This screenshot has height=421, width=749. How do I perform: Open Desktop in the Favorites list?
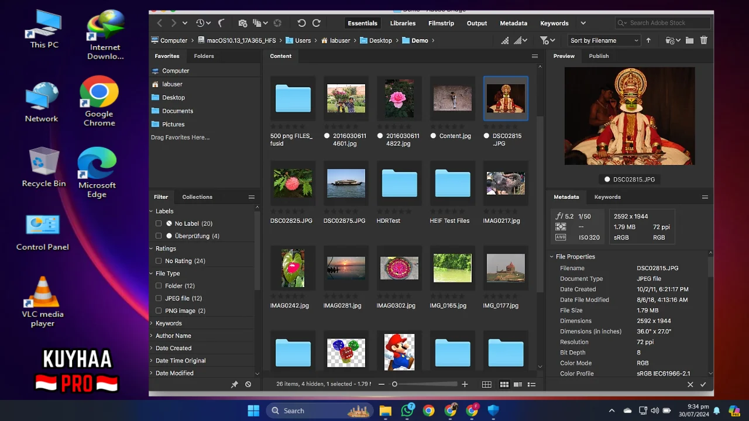pyautogui.click(x=174, y=98)
